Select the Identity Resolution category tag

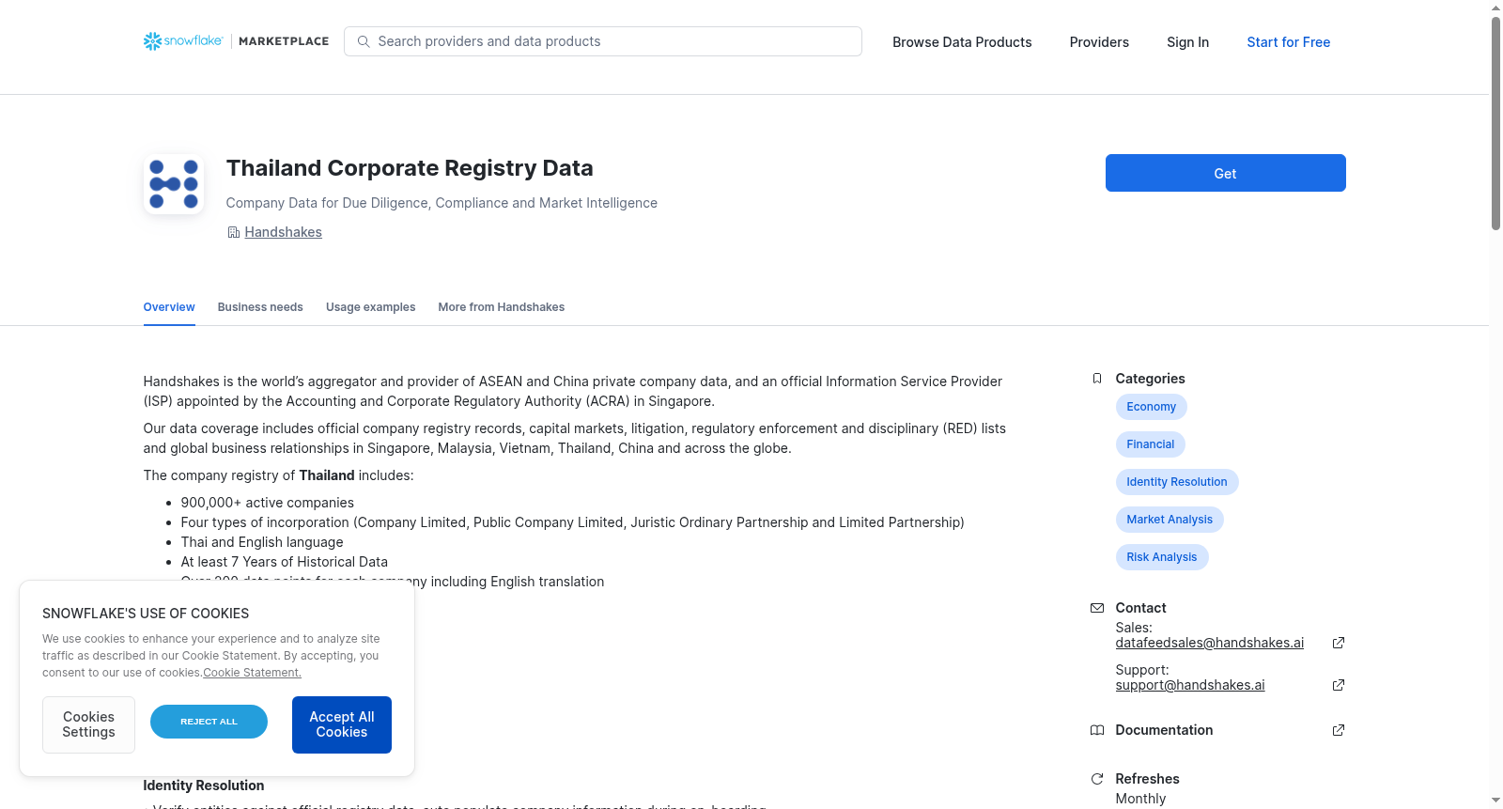pos(1176,482)
